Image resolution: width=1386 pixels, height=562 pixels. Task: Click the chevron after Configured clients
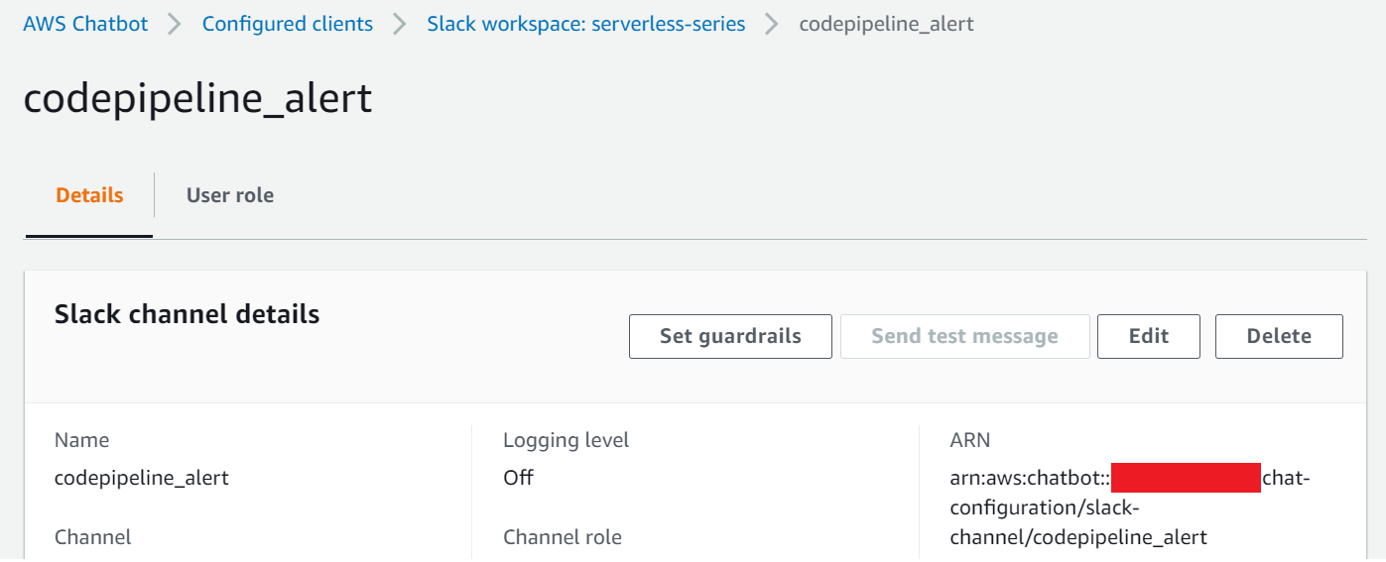click(x=400, y=24)
